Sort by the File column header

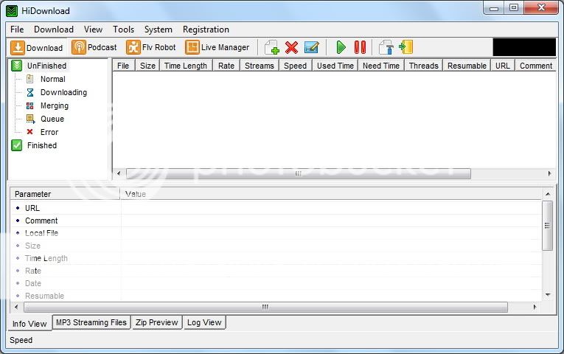[x=123, y=66]
